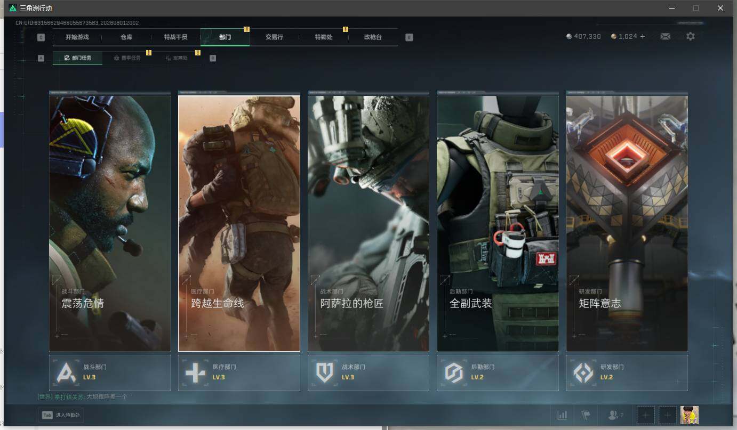
Task: Click the second empty squad slot plus
Action: (668, 415)
